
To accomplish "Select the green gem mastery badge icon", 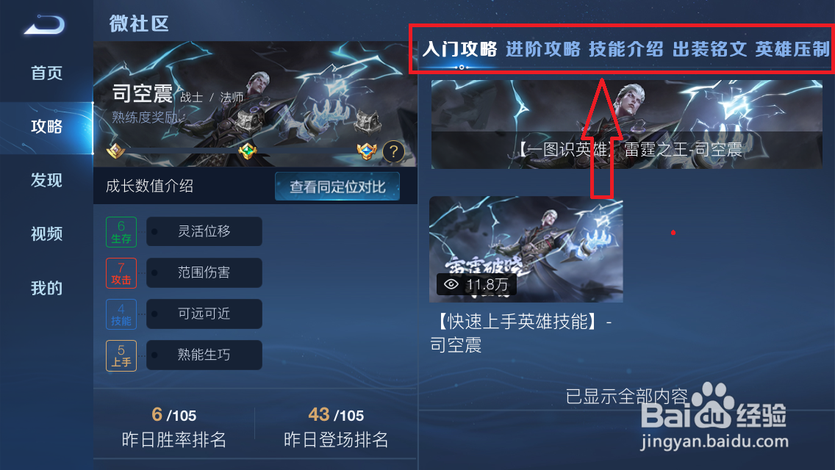I will pos(247,151).
